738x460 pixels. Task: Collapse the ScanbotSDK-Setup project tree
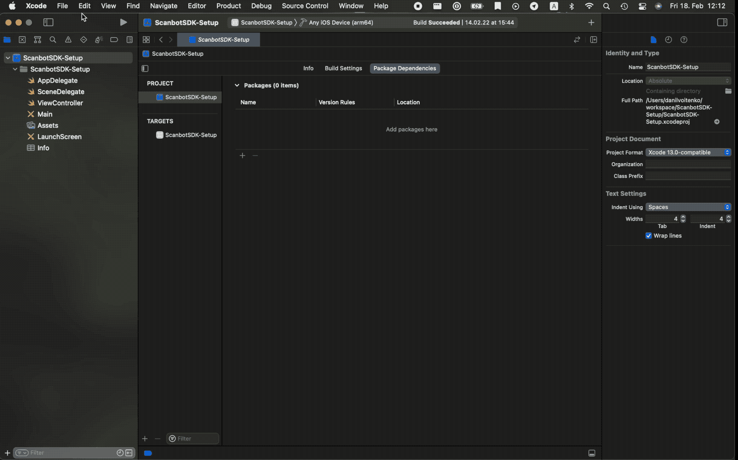click(x=8, y=57)
